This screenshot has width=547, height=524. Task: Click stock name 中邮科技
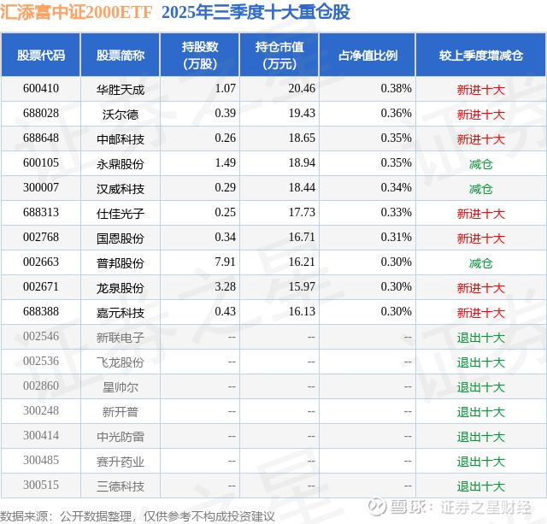pyautogui.click(x=121, y=139)
